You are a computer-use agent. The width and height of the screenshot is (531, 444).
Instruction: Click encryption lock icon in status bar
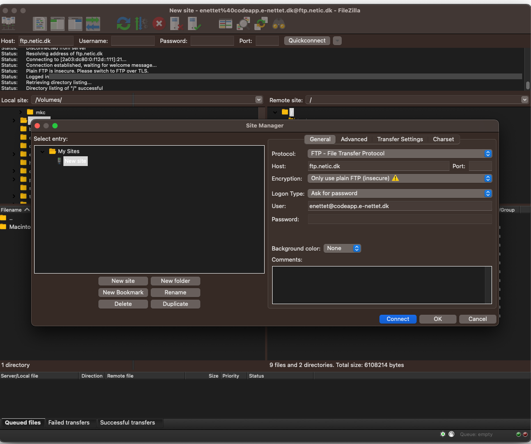[443, 434]
